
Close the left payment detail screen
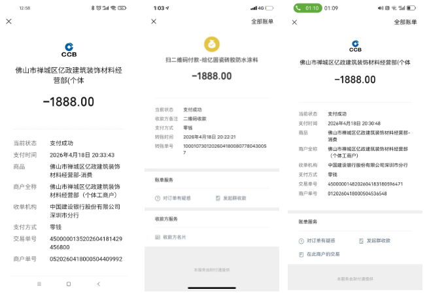(x=9, y=22)
